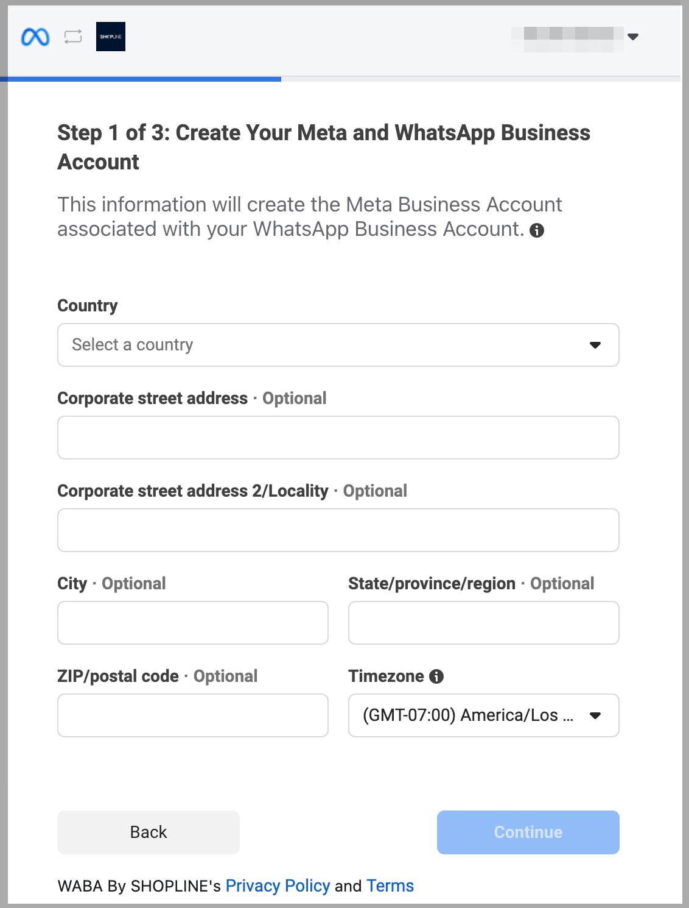Click the Meta infinity logo
Image resolution: width=689 pixels, height=908 pixels.
pos(35,37)
